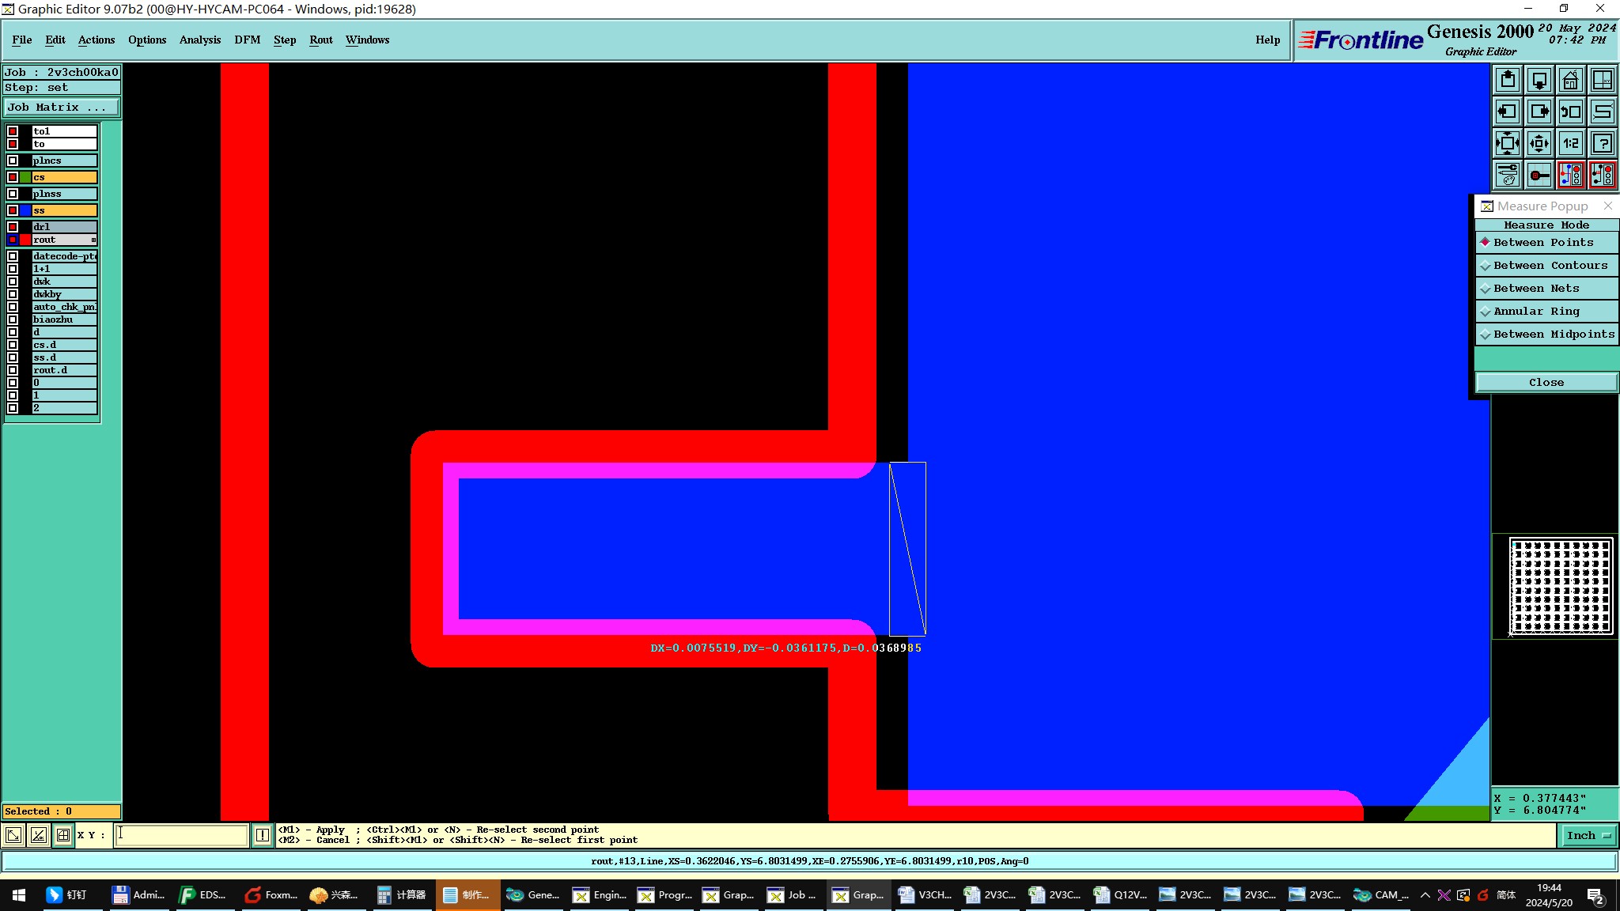Viewport: 1620px width, 911px height.
Task: Open the Inch units dropdown
Action: click(1588, 836)
